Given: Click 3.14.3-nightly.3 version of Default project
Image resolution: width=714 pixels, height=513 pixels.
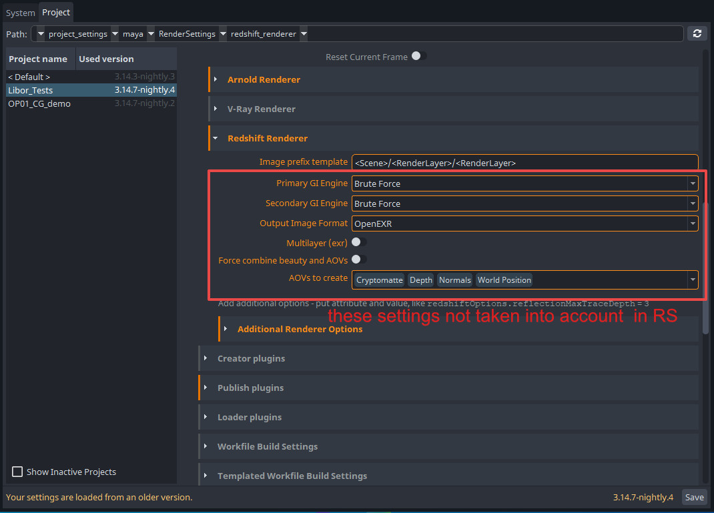Looking at the screenshot, I should pos(144,77).
